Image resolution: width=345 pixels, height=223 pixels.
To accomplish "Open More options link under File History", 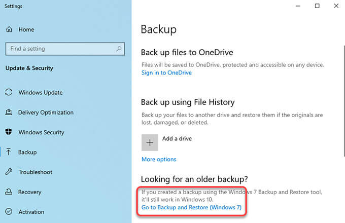I will pyautogui.click(x=159, y=159).
